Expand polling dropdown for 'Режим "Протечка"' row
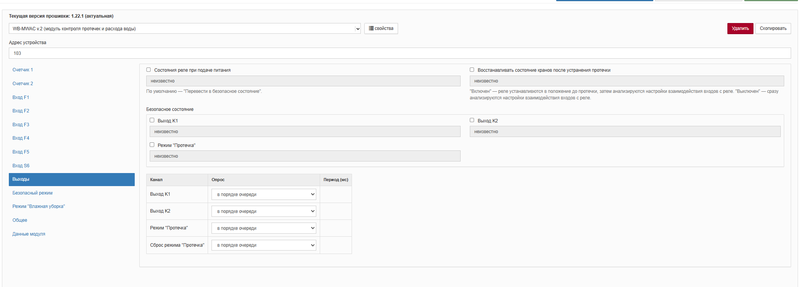The width and height of the screenshot is (803, 287). click(264, 228)
